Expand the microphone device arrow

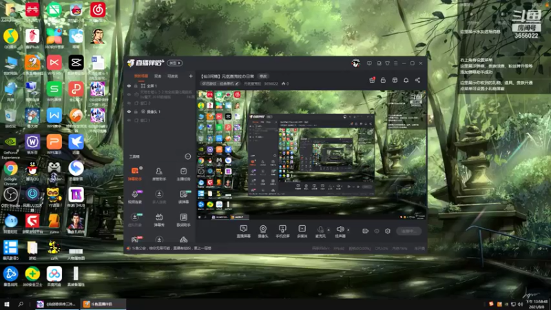tap(329, 230)
